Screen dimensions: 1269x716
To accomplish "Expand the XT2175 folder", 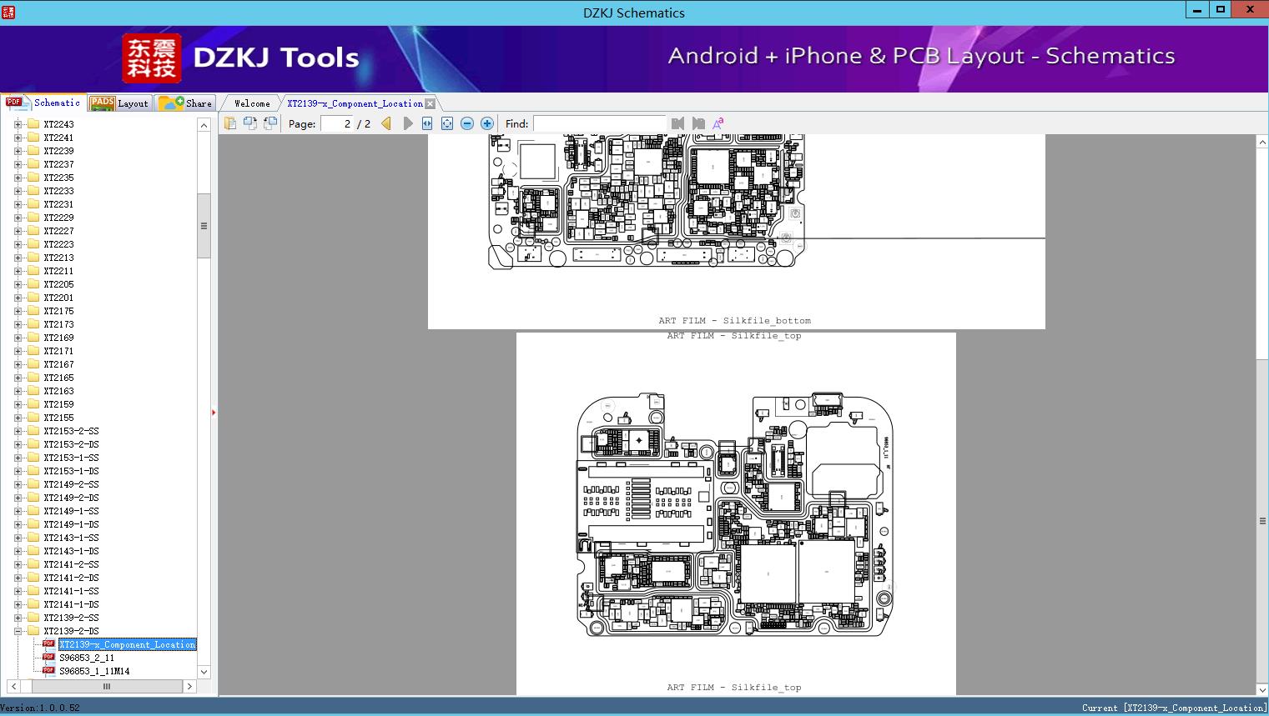I will [18, 311].
